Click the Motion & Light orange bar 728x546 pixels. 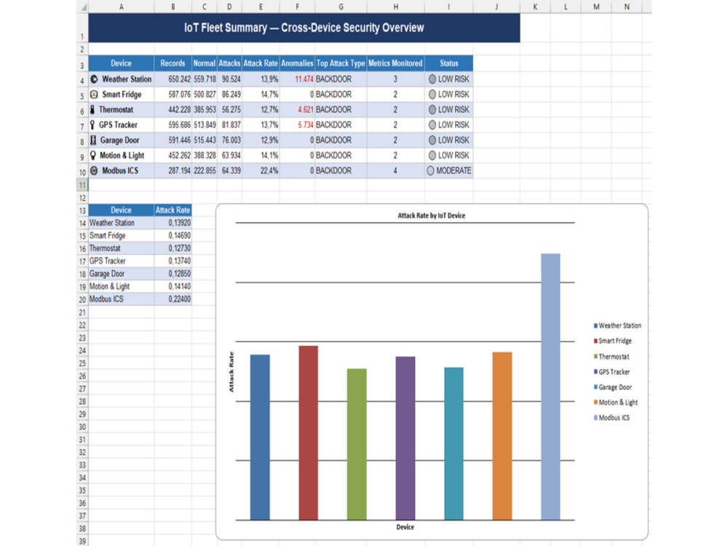pos(502,436)
